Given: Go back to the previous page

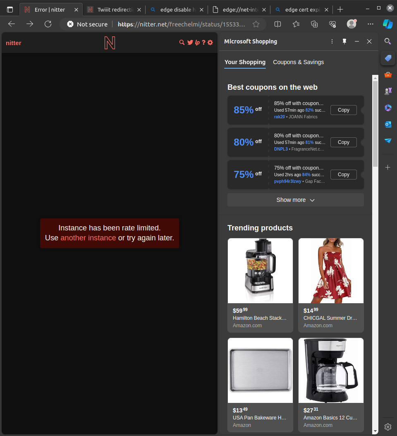Looking at the screenshot, I should [x=12, y=24].
